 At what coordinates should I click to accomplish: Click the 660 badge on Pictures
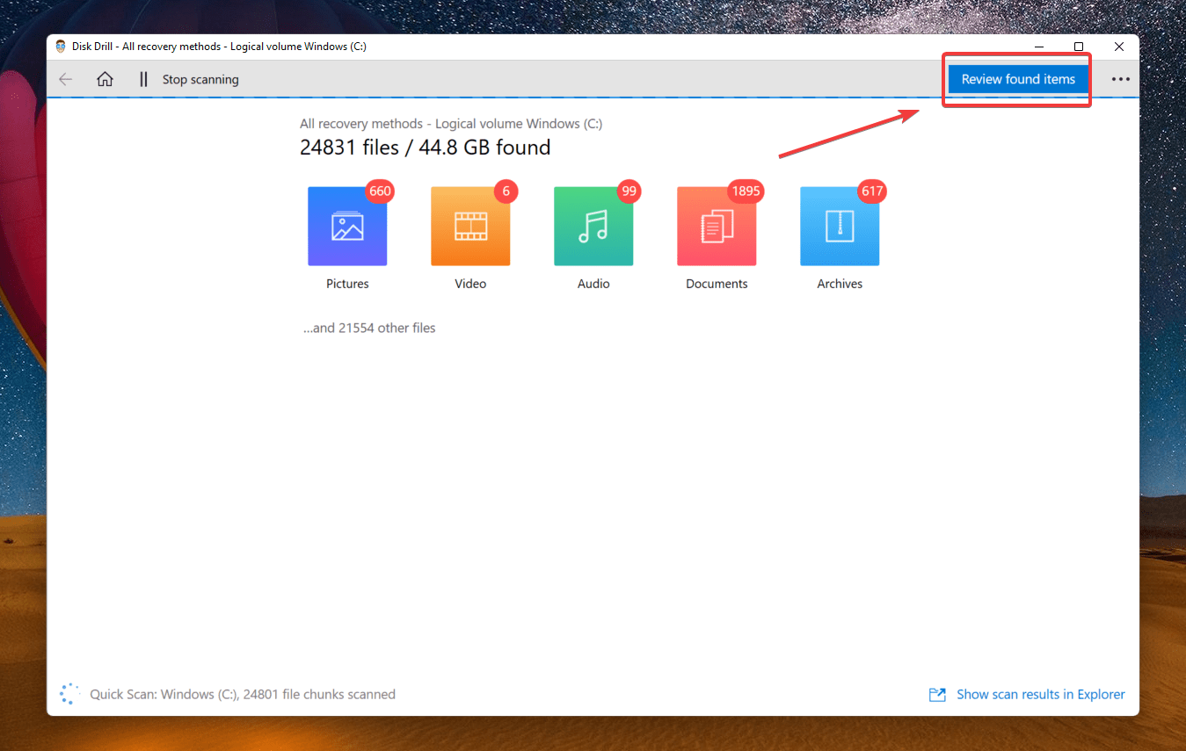click(380, 191)
